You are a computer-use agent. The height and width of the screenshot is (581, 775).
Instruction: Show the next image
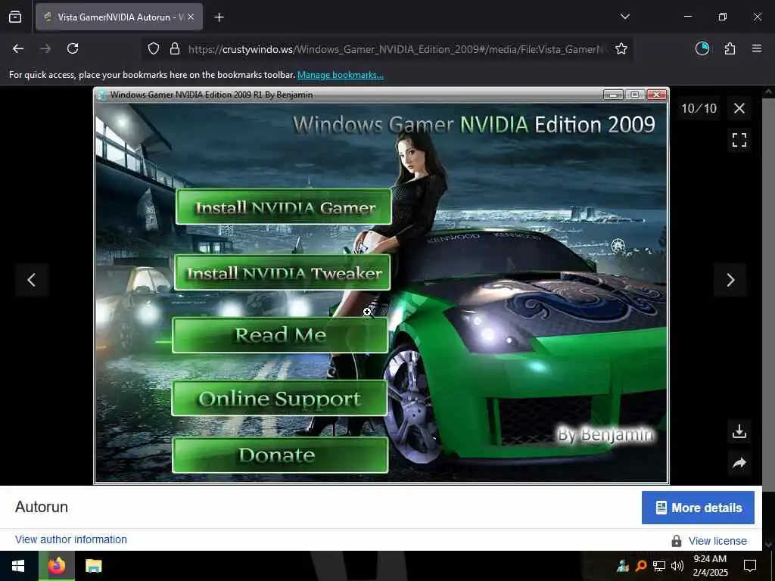(730, 280)
